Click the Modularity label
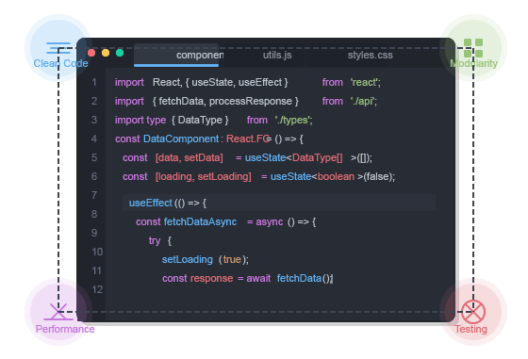This screenshot has width=528, height=359. click(x=473, y=63)
